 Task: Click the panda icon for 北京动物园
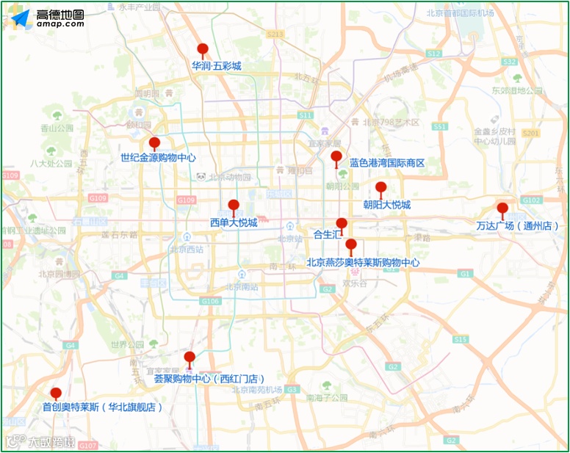tap(201, 177)
